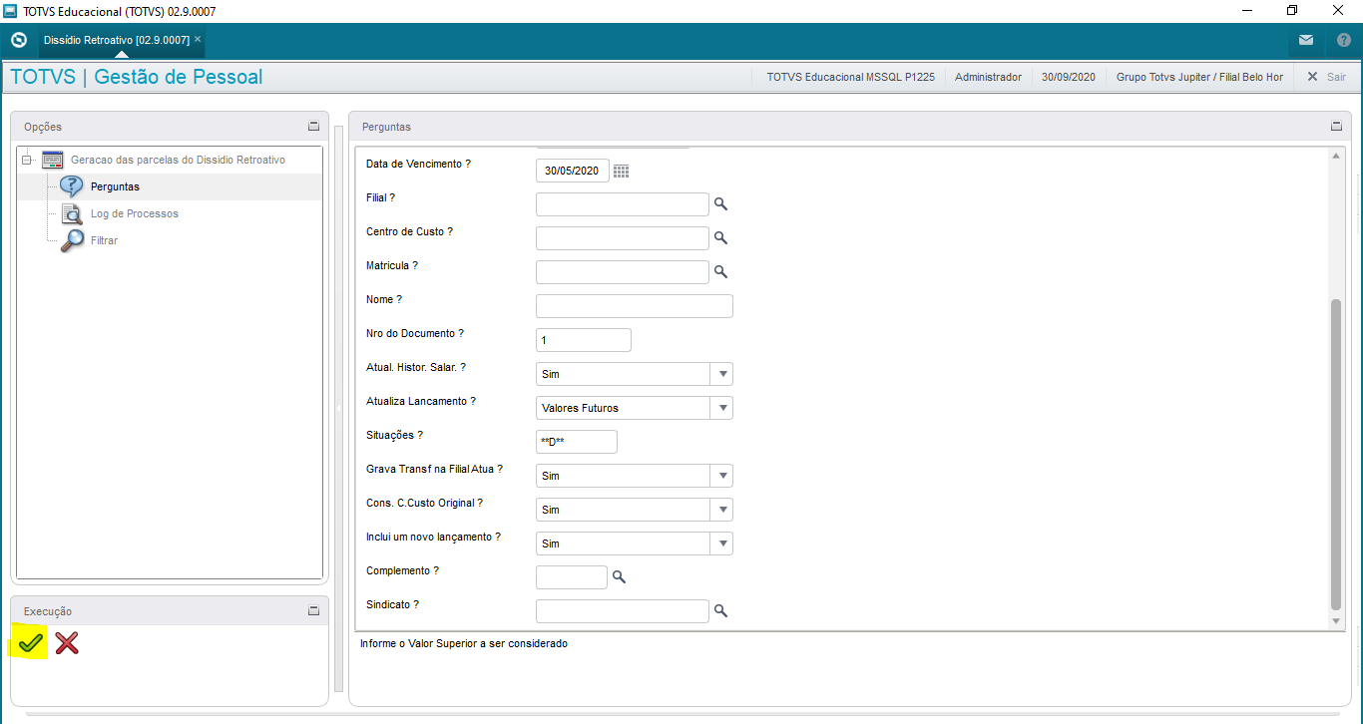The image size is (1363, 724).
Task: Collapse the Geracao das parcelas tree node
Action: tap(27, 160)
